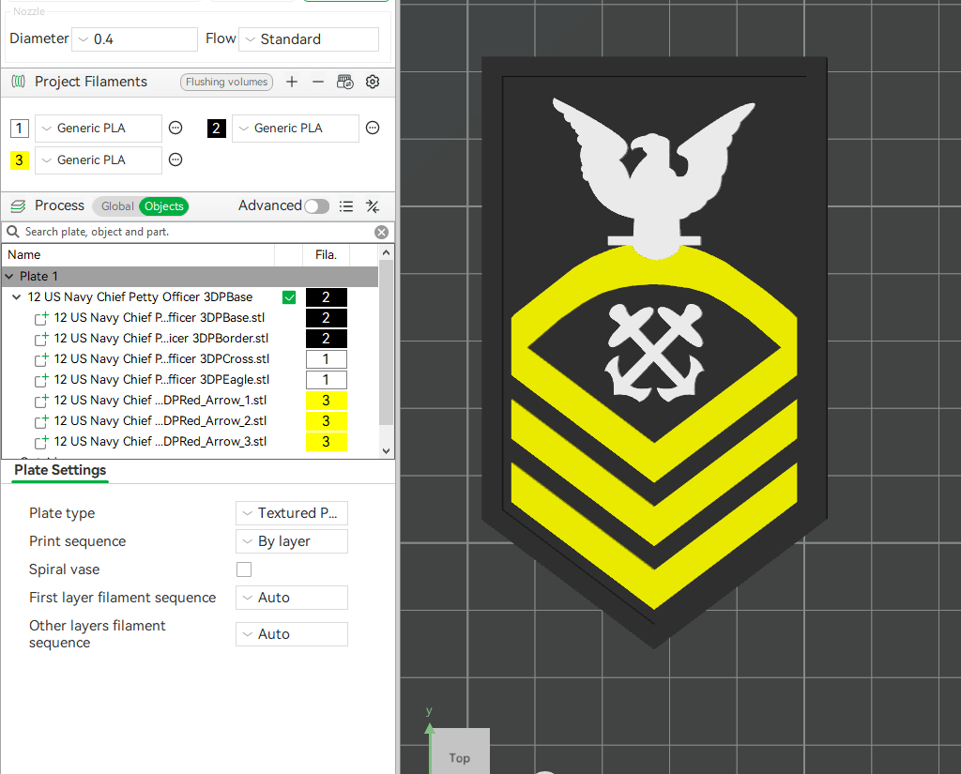
Task: Switch to the Global process tab
Action: [x=116, y=205]
